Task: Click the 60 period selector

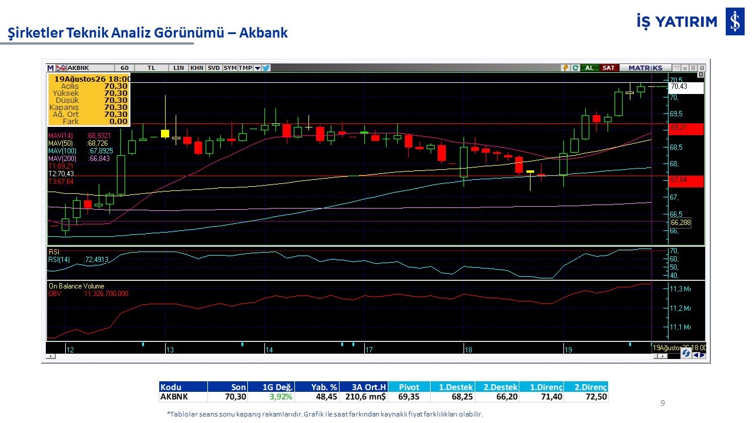Action: 124,68
